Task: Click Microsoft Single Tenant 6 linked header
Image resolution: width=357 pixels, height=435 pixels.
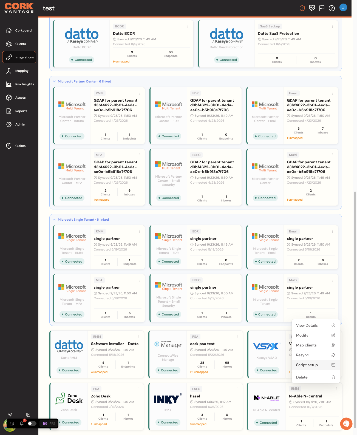Action: [x=81, y=220]
